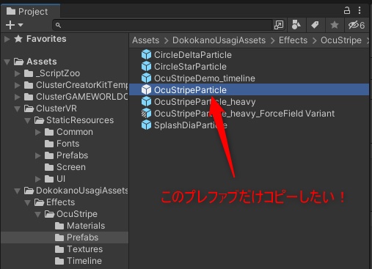The image size is (372, 269).
Task: Select the ClusterGAMEWORLDC folder
Action: pos(65,97)
